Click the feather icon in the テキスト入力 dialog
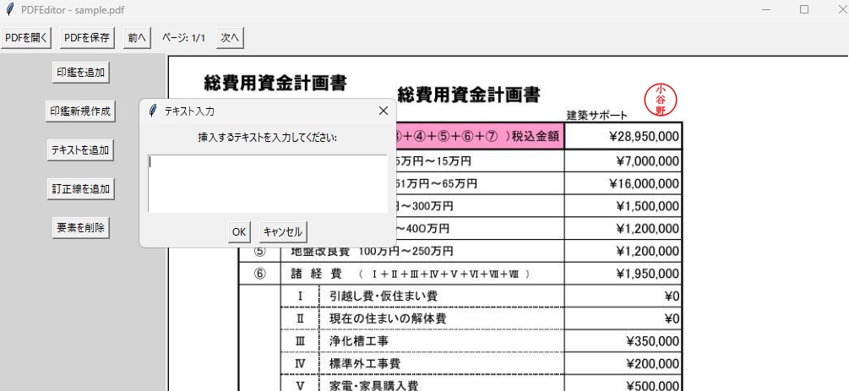Image resolution: width=849 pixels, height=391 pixels. point(153,111)
